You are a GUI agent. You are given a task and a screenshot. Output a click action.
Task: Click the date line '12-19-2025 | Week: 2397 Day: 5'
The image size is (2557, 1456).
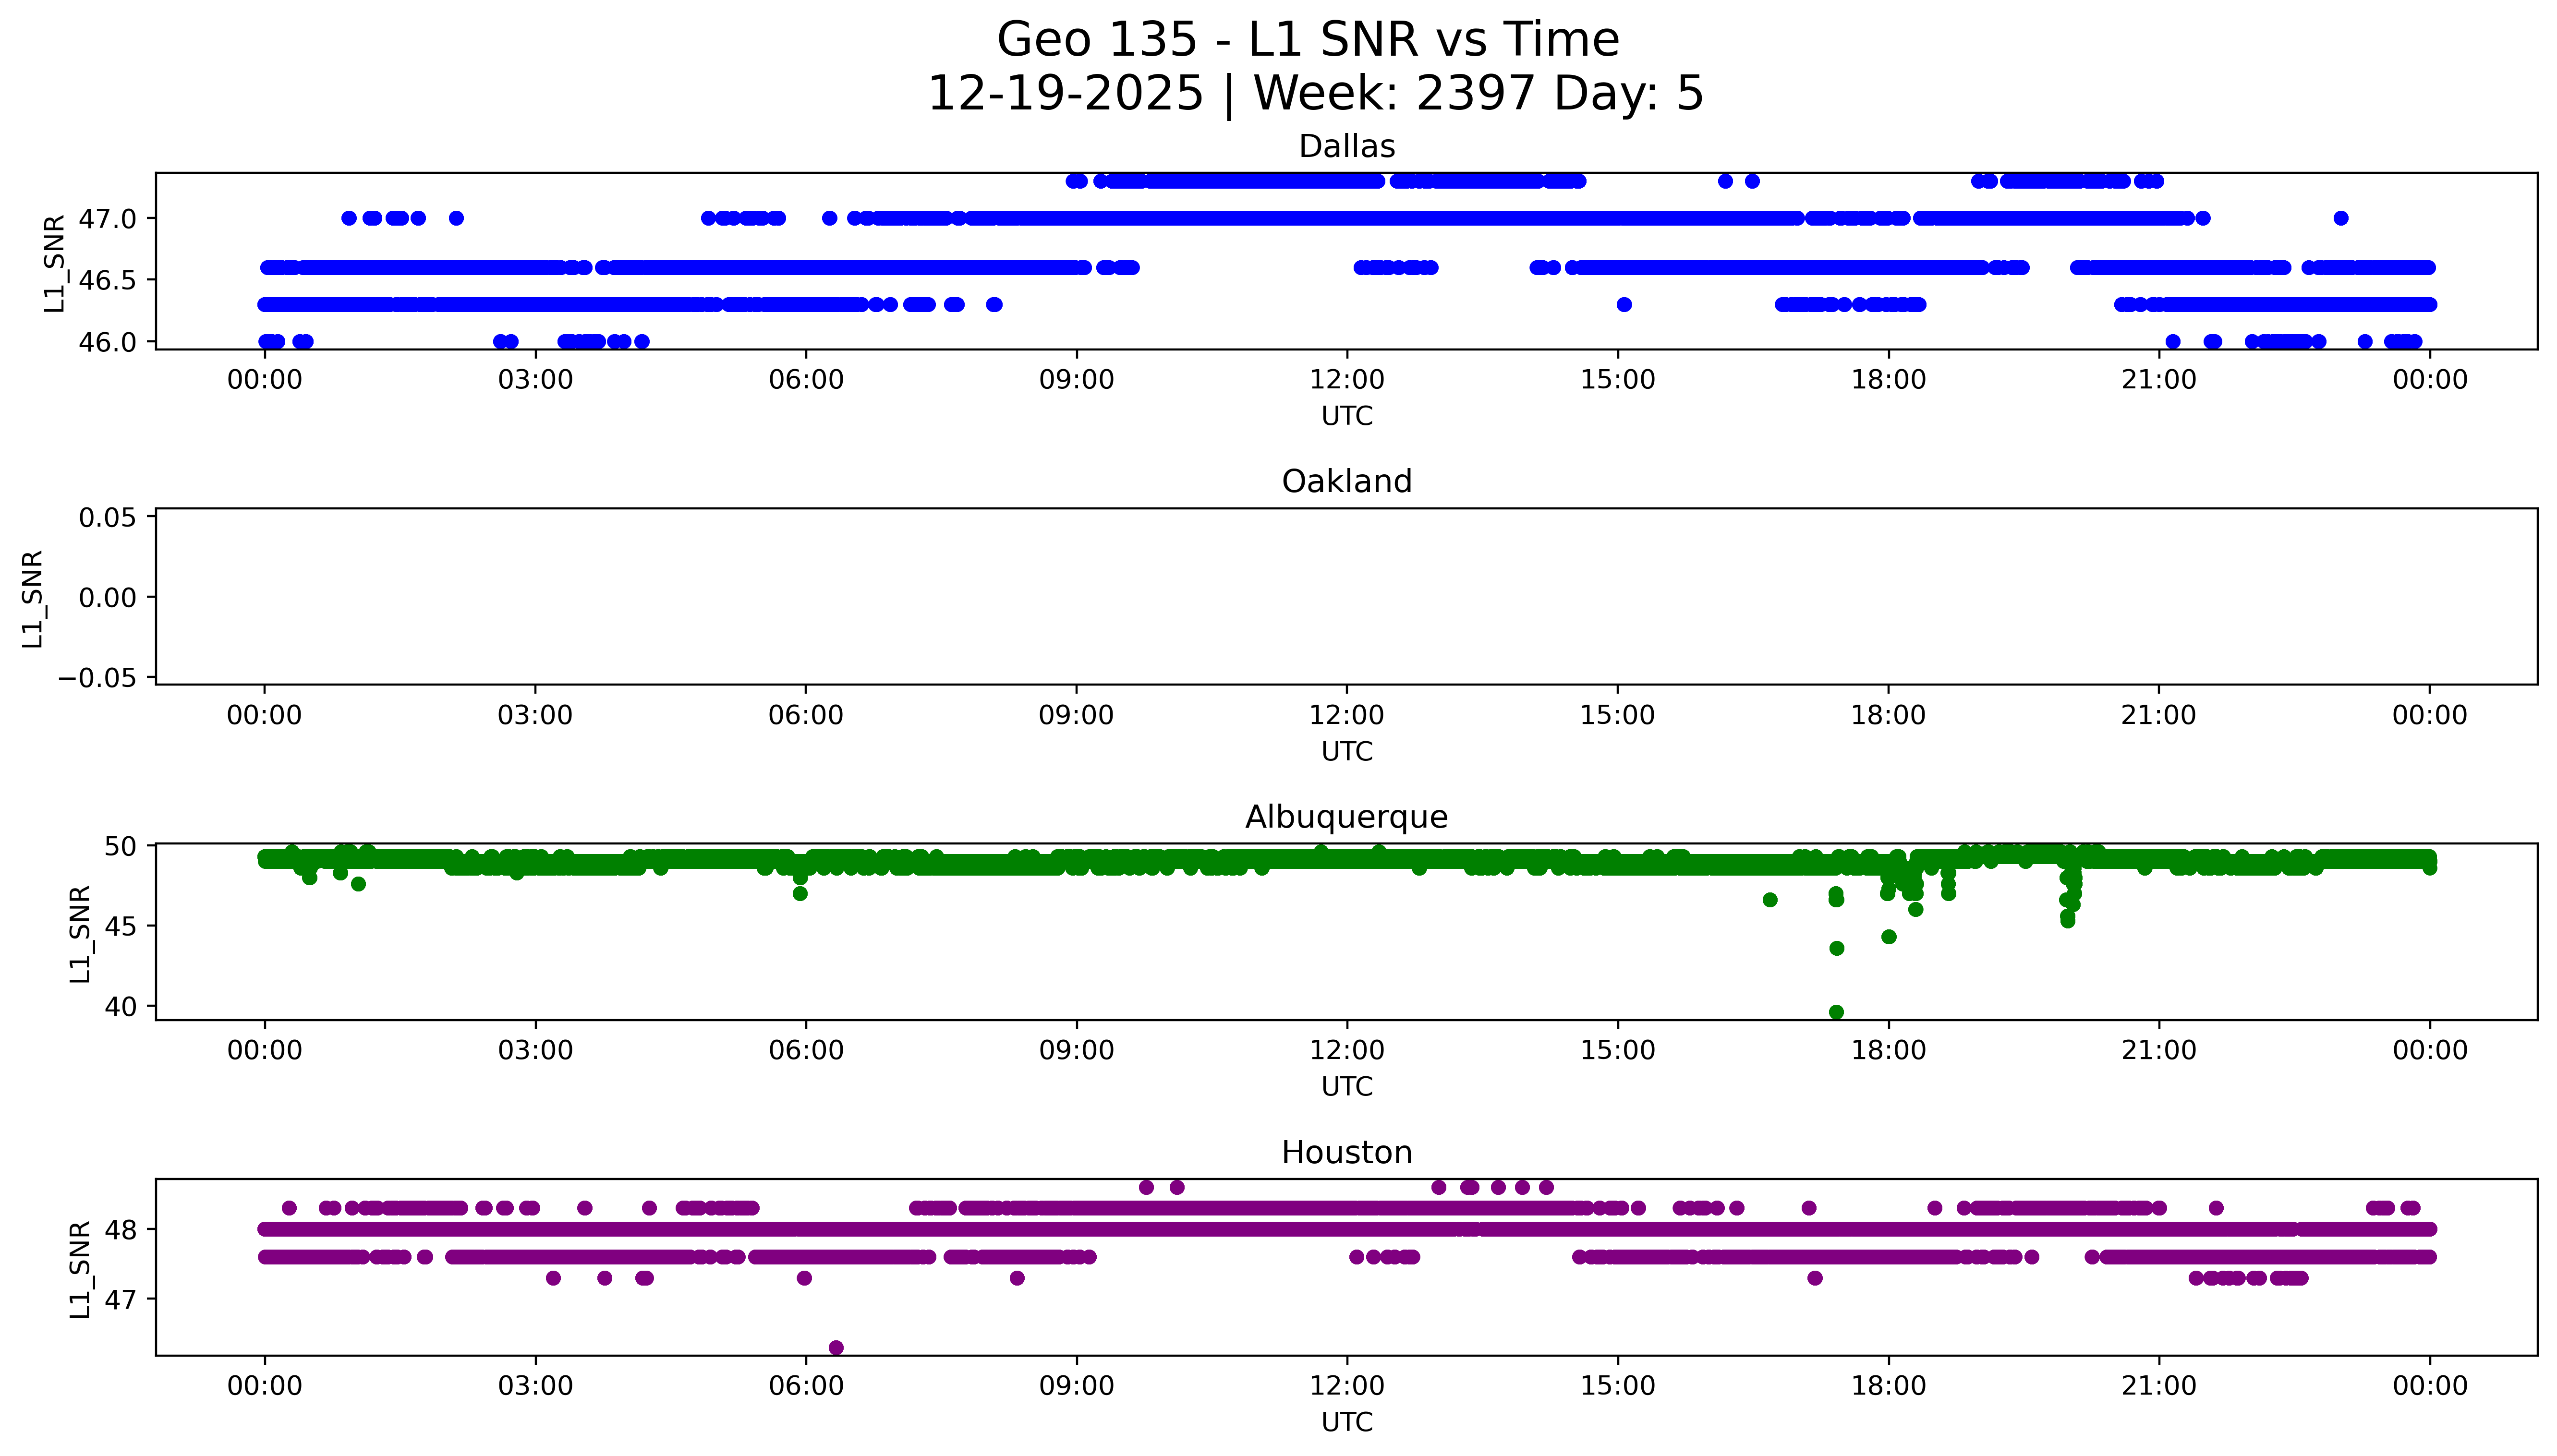tap(1315, 93)
